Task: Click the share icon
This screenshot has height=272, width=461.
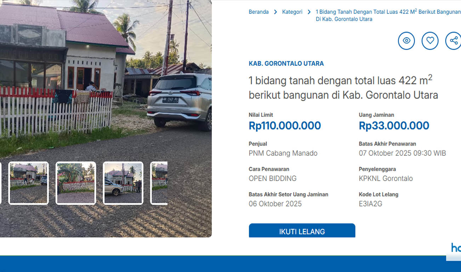Action: pyautogui.click(x=453, y=41)
